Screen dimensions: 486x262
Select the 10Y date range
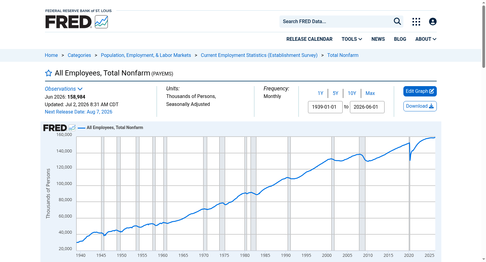[352, 93]
